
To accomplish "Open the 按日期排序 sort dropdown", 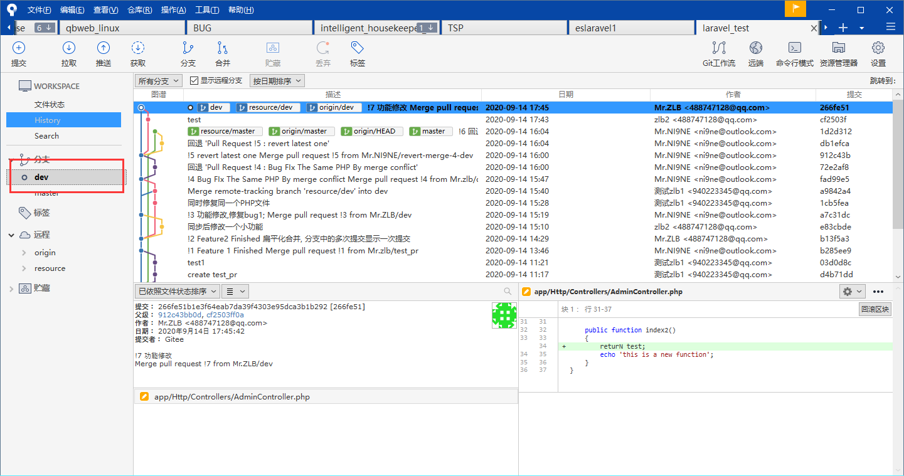I will (277, 81).
